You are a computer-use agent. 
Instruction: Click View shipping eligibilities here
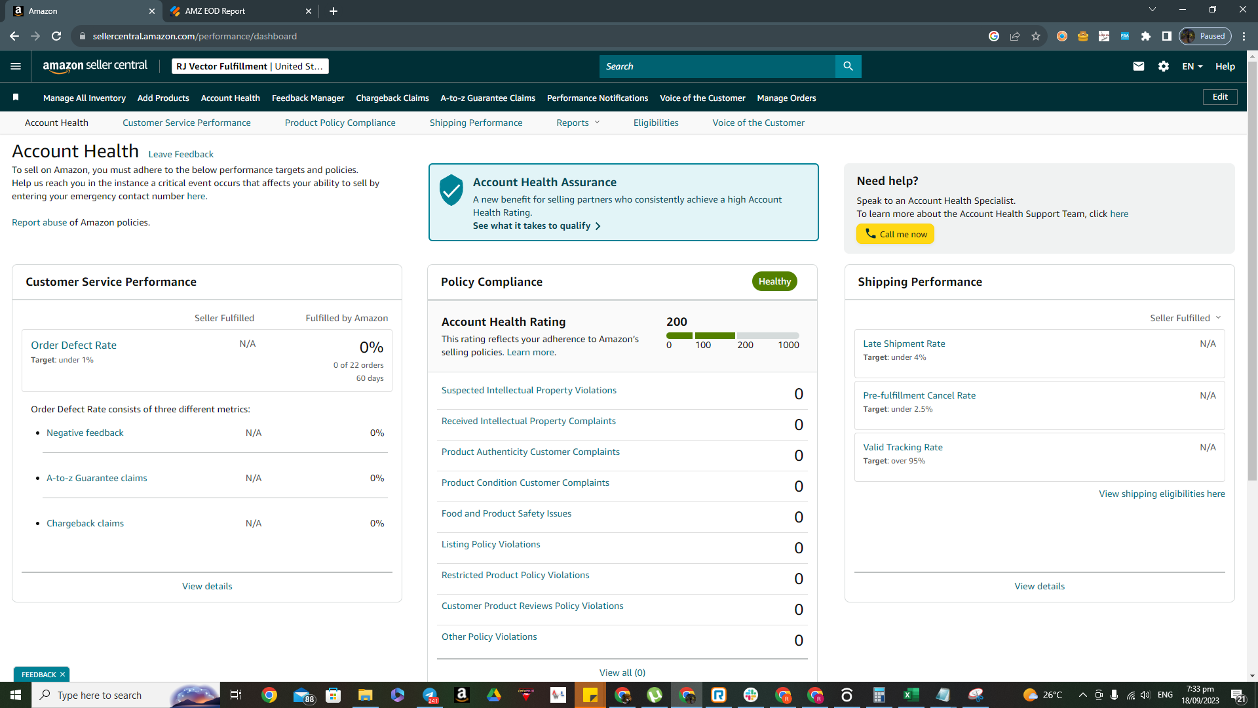pos(1162,494)
